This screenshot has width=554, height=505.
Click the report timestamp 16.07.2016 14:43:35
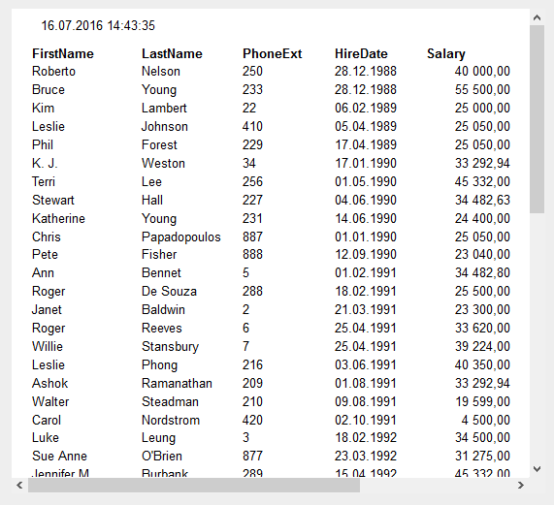tap(98, 26)
